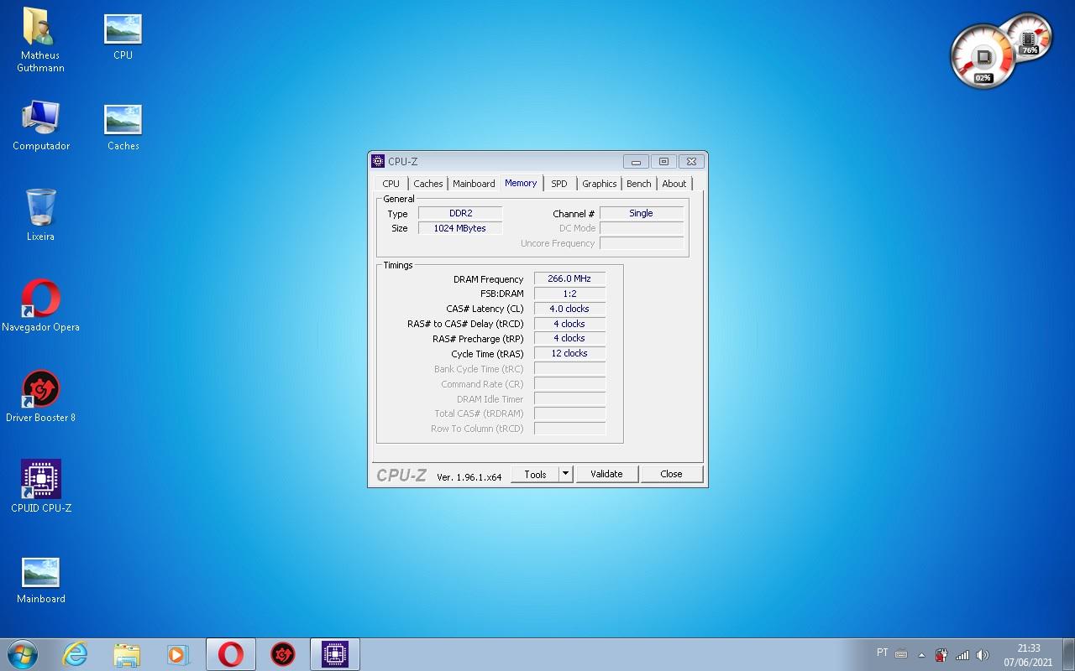Open the Lixeira recycle bin
Image resolution: width=1075 pixels, height=671 pixels.
[40, 216]
